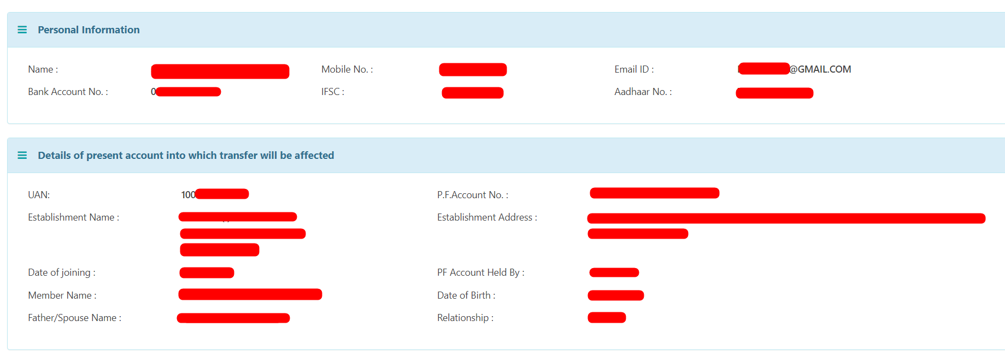Screen dimensions: 1005x362
Task: Click the Aadhaar No. label
Action: coord(643,92)
